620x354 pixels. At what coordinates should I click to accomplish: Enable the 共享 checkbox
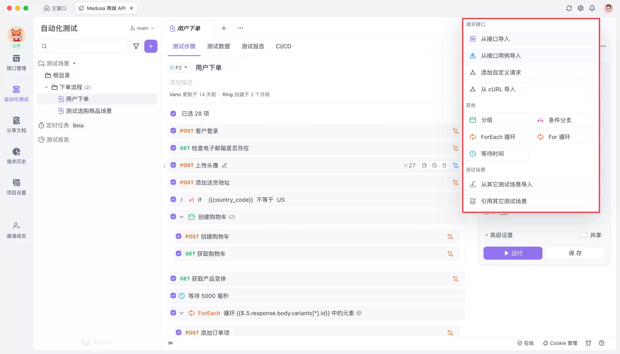point(583,235)
